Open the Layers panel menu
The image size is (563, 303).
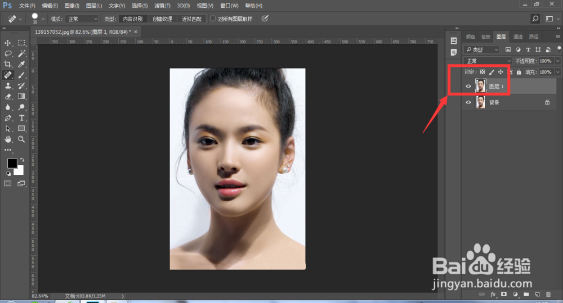tap(558, 37)
